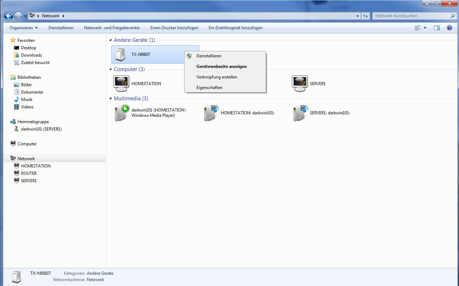Open the SERVER1 computer icon
The height and width of the screenshot is (286, 459).
coord(299,84)
